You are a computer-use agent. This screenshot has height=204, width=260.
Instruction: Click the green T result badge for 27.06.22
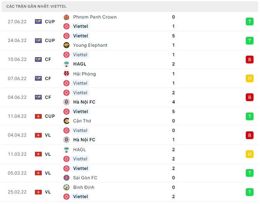point(249,22)
